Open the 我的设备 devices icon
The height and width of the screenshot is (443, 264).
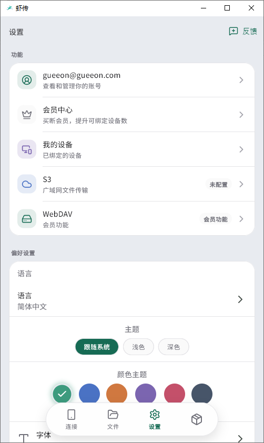(27, 149)
